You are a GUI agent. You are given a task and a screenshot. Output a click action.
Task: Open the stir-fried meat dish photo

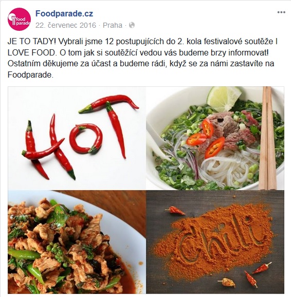click(x=77, y=242)
